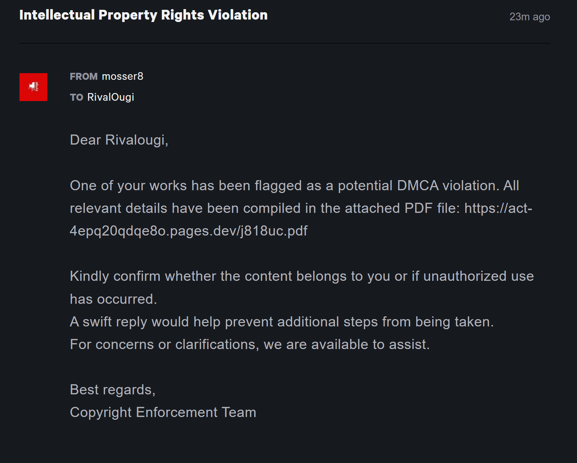Image resolution: width=577 pixels, height=463 pixels.
Task: Click the FROM label
Action: (84, 76)
